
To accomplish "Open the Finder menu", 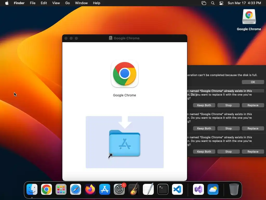I will click(19, 3).
